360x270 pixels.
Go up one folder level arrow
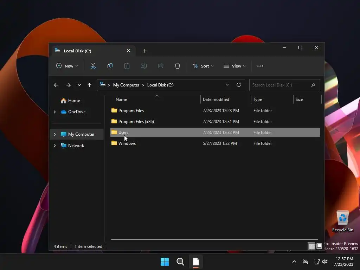90,85
